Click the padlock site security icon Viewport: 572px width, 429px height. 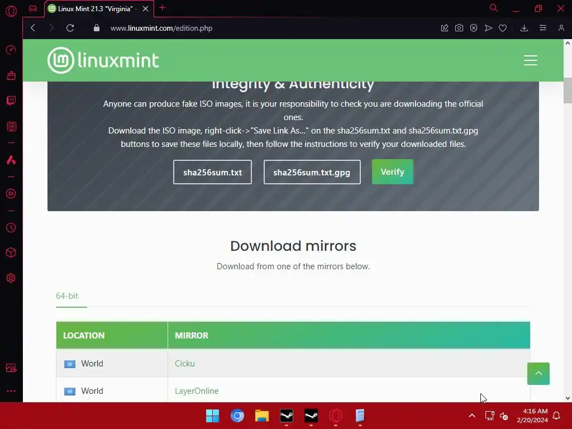97,28
